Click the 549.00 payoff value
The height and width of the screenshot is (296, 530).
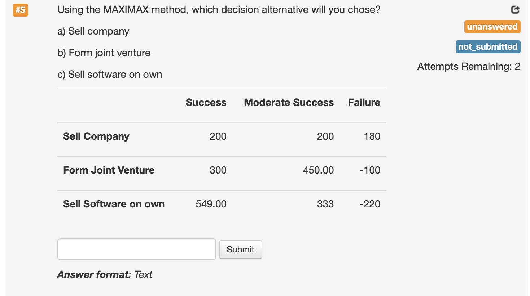pyautogui.click(x=211, y=204)
